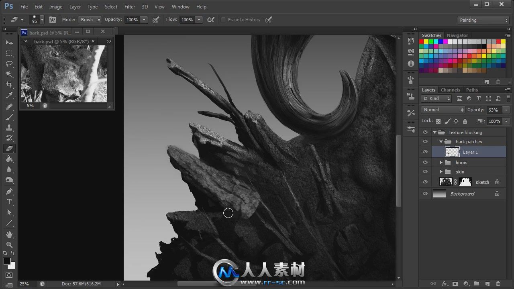The image size is (514, 289).
Task: Pick the red swatch in Swatches panel
Action: 422,41
